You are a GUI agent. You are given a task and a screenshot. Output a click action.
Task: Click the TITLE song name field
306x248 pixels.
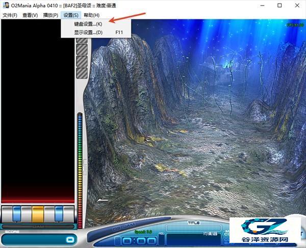pos(194,228)
